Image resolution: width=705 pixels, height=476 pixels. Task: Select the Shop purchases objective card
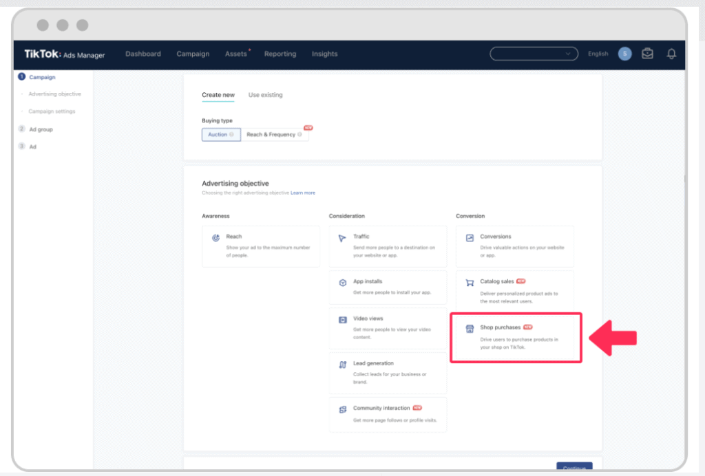click(516, 337)
